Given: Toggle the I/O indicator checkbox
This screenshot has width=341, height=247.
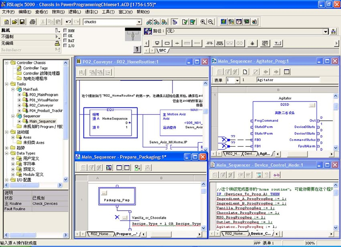Looking at the screenshot, I should 65,45.
